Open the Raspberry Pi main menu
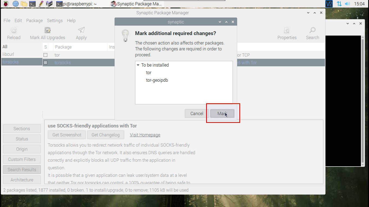The height and width of the screenshot is (207, 369). [6, 4]
